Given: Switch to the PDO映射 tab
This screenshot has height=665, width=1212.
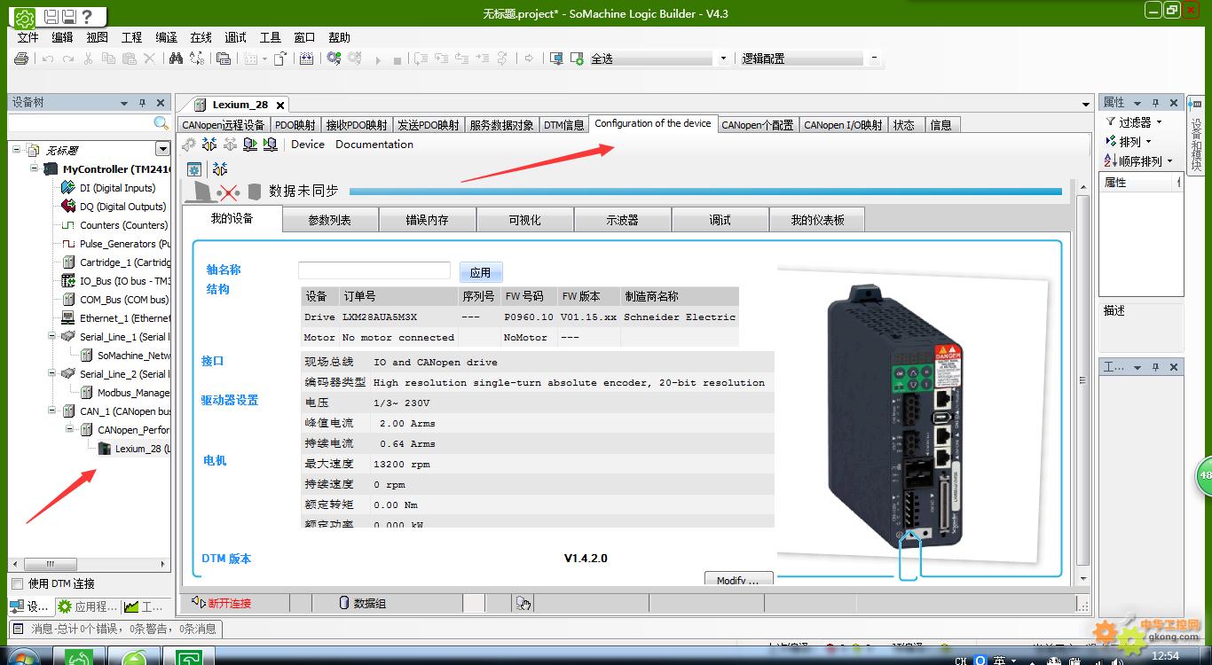Looking at the screenshot, I should coord(295,125).
